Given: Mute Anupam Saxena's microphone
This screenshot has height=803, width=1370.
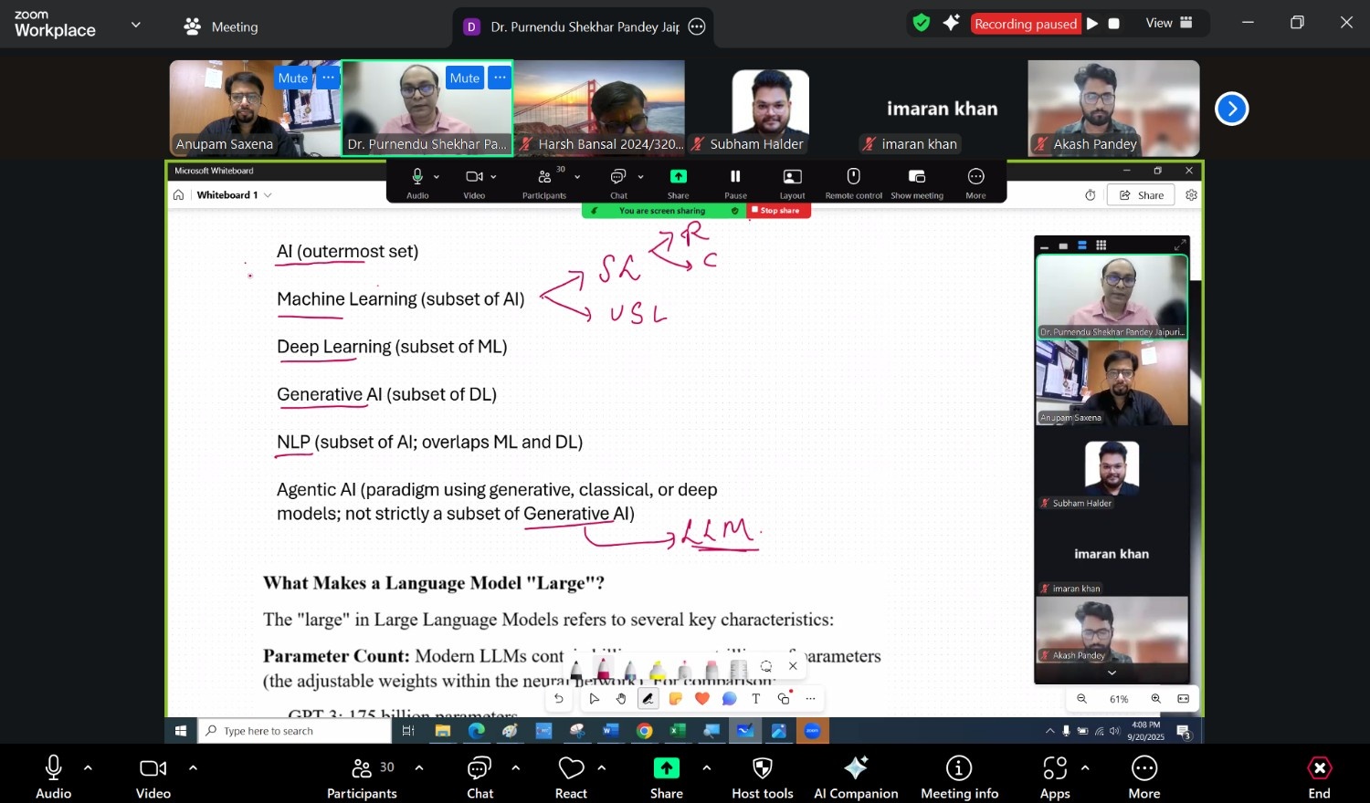Looking at the screenshot, I should point(292,78).
